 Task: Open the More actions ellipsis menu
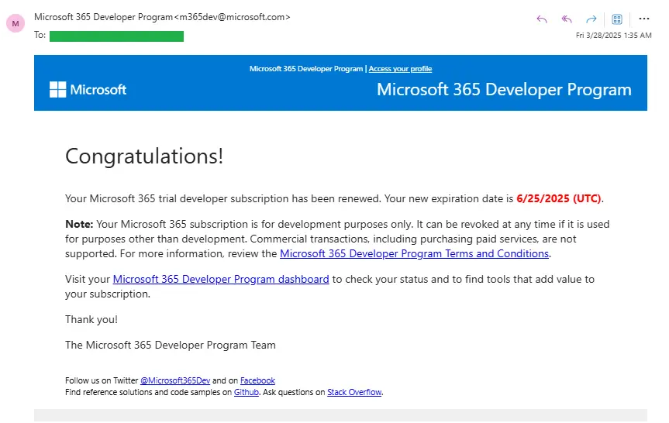[x=644, y=19]
